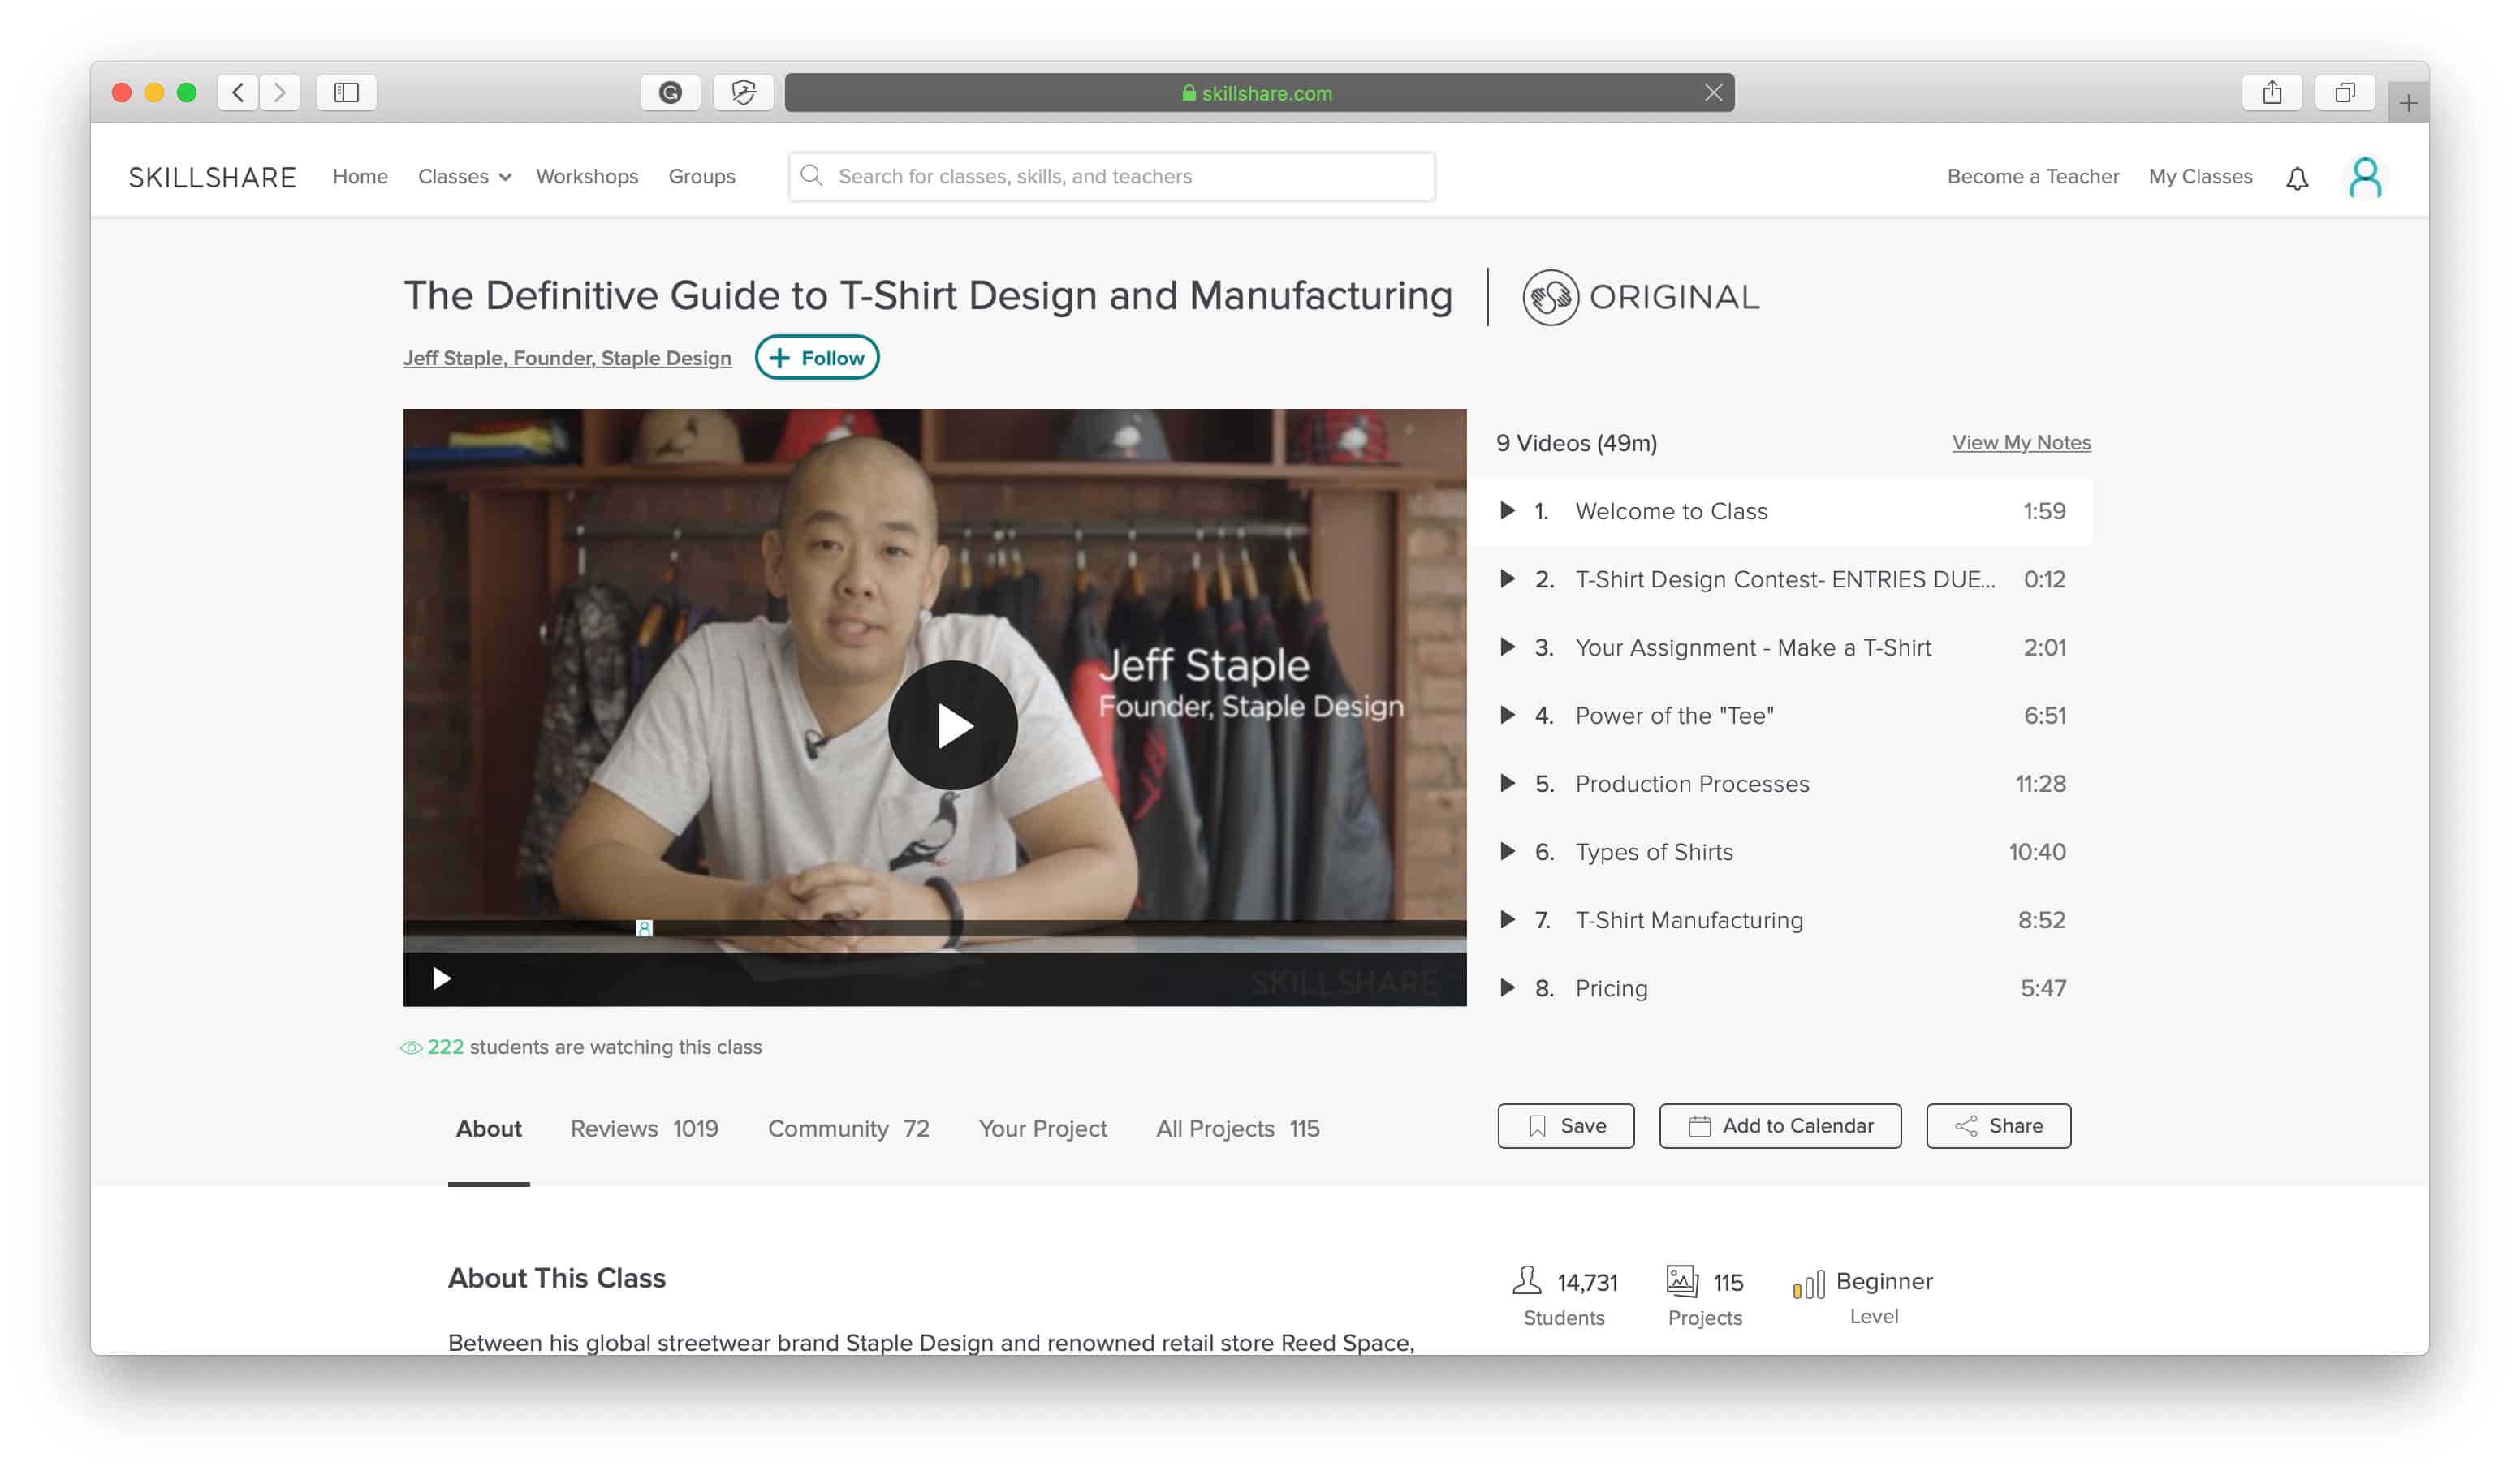Seek on the video progress bar
This screenshot has height=1475, width=2520.
pos(935,928)
